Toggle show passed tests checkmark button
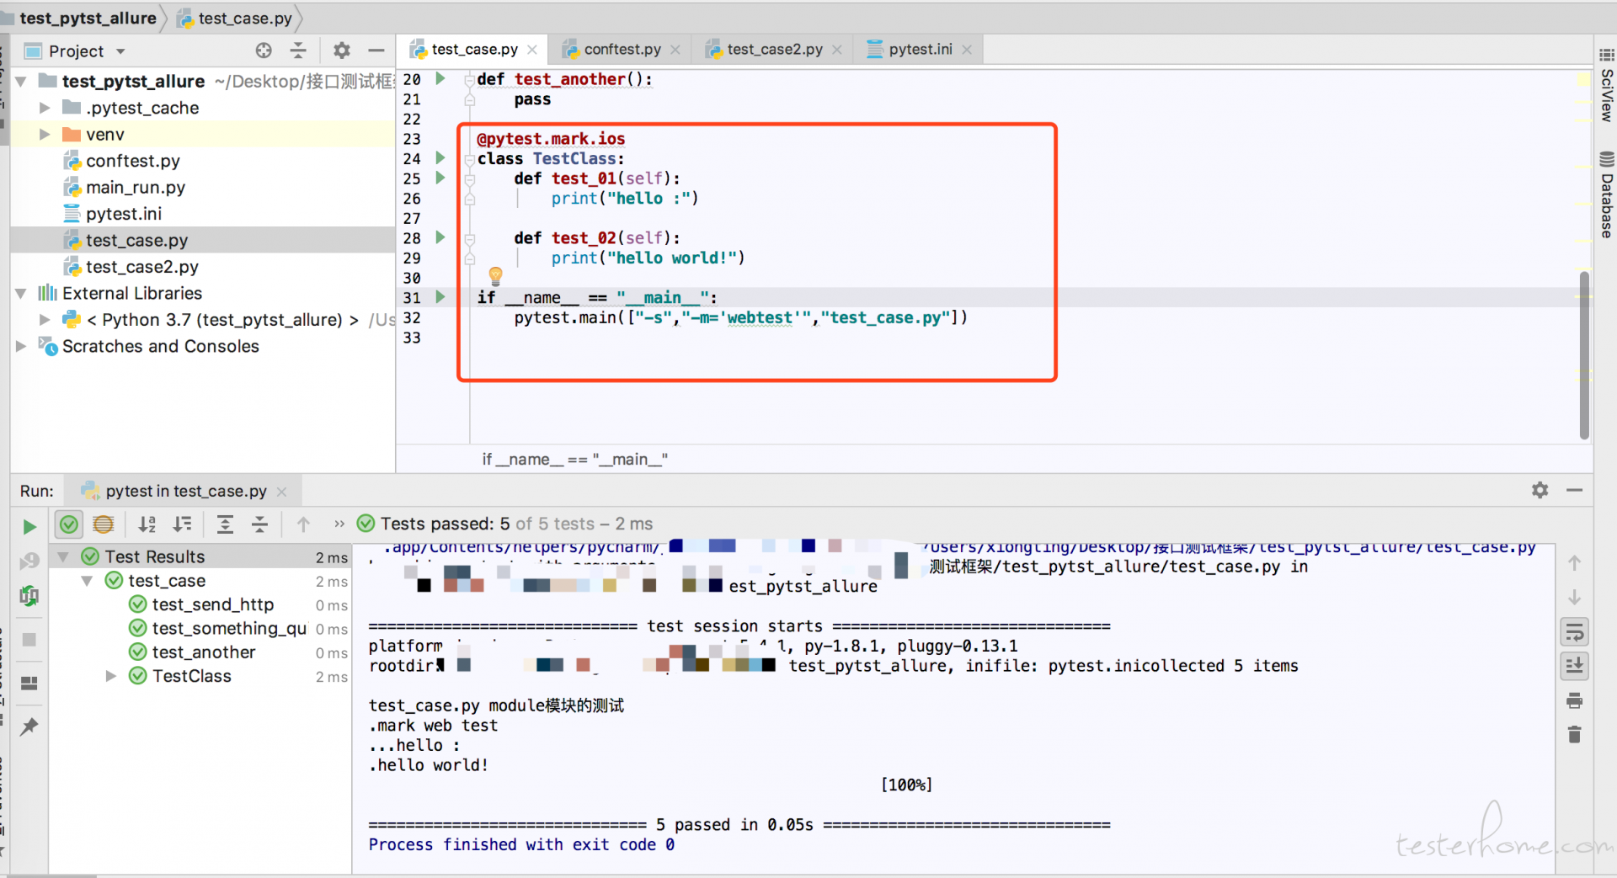Screen dimensions: 1617x878 (x=69, y=524)
